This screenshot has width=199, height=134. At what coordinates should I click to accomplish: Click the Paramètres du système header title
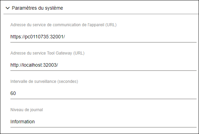pyautogui.click(x=37, y=8)
